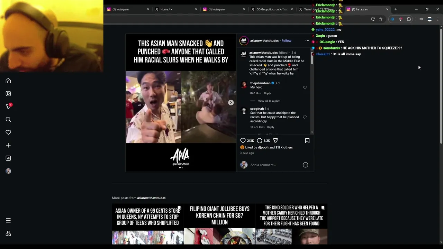Expand View all 16 replies

(x=269, y=101)
